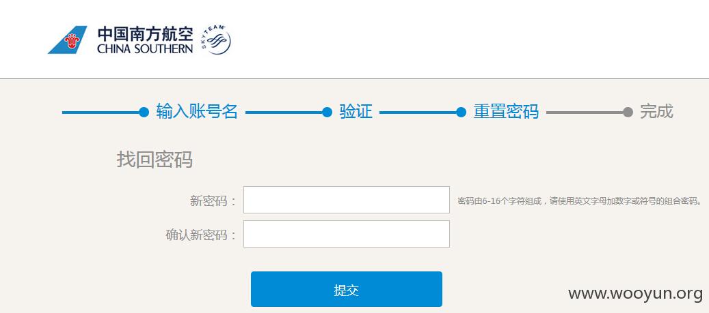
Task: Click the gray progress line before 完成
Action: coord(584,113)
